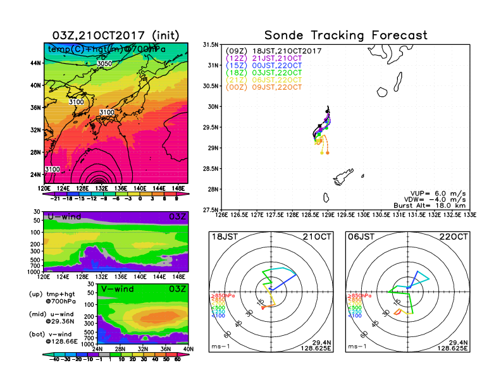Pick the temperature color bar segment between 6 and 9

click(171, 194)
